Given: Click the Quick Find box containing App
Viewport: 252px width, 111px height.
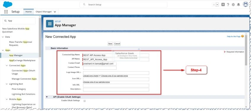Looking at the screenshot, I should 19,21.
